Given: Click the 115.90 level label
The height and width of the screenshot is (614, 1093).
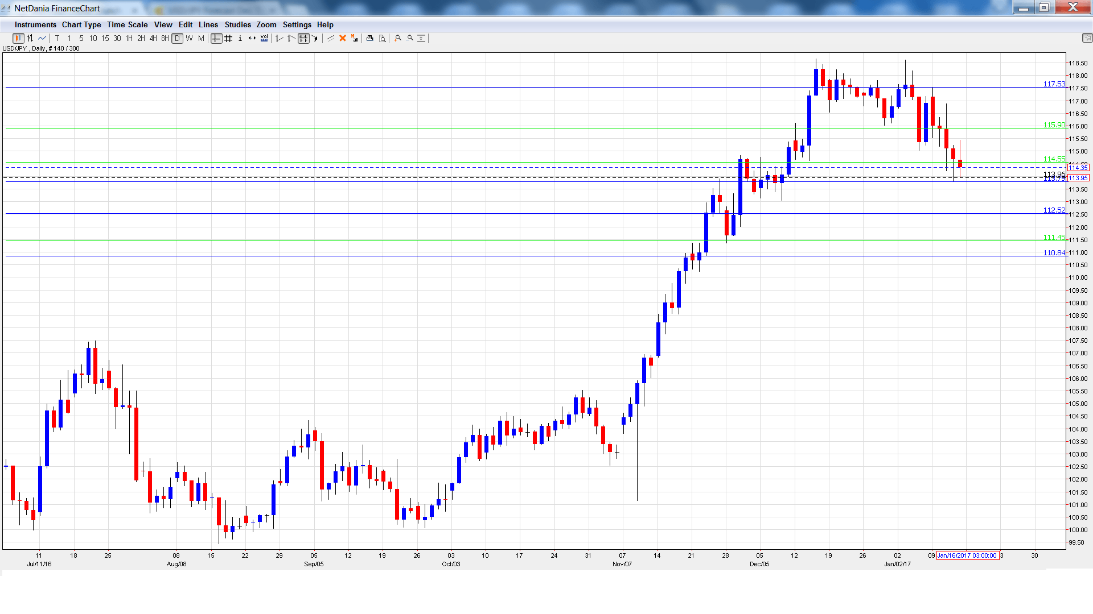Looking at the screenshot, I should coord(1054,125).
